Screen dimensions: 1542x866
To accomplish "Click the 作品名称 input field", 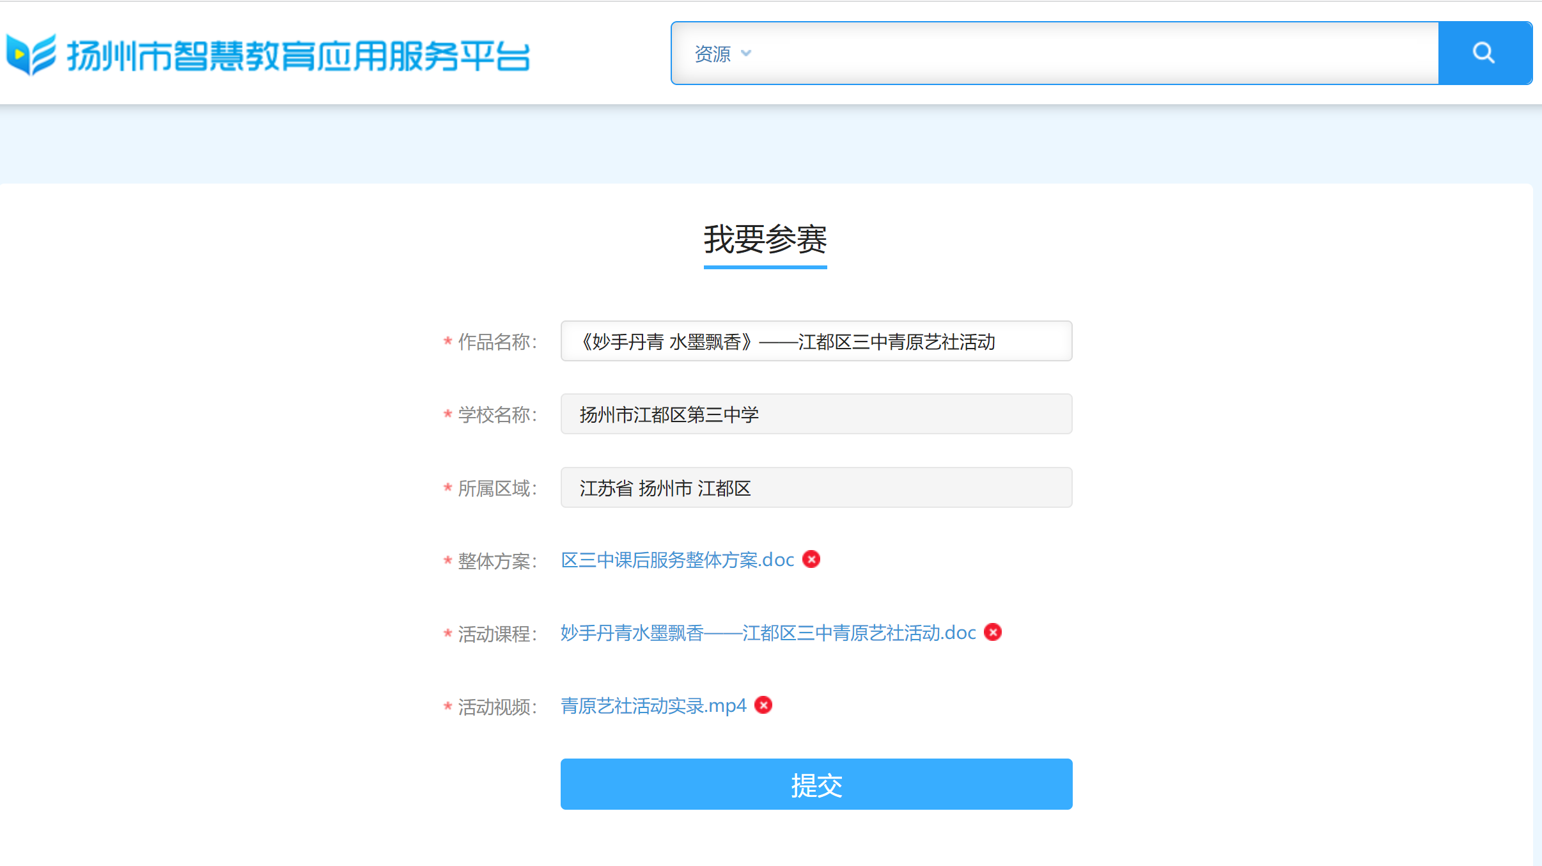I will point(816,342).
